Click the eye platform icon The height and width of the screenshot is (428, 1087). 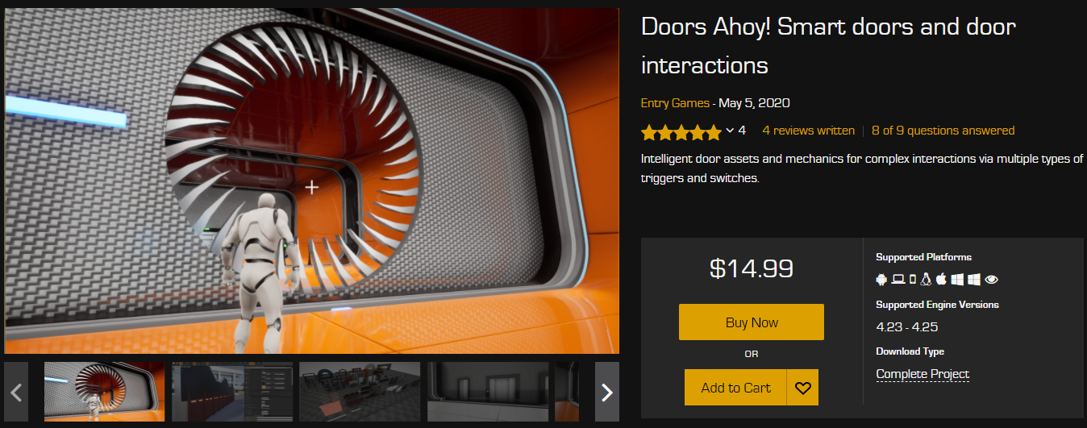[992, 280]
